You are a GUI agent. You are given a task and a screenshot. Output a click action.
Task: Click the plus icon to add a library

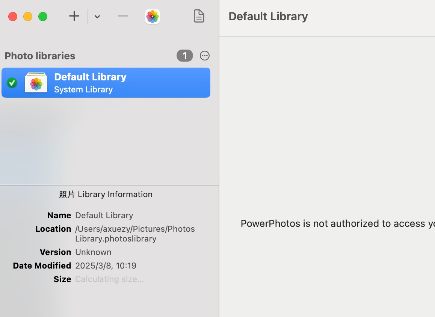74,17
